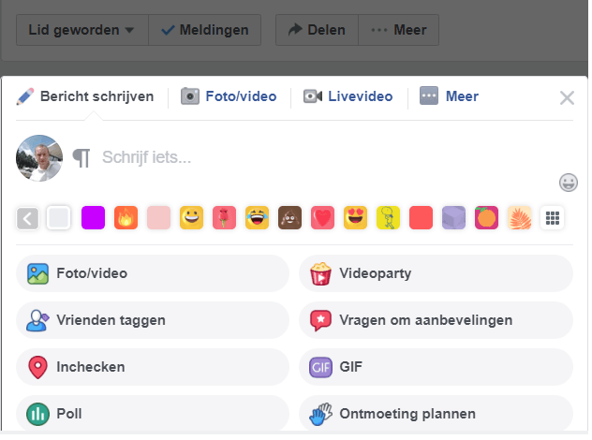The width and height of the screenshot is (592, 440).
Task: Select the fire background swatch
Action: tap(126, 218)
